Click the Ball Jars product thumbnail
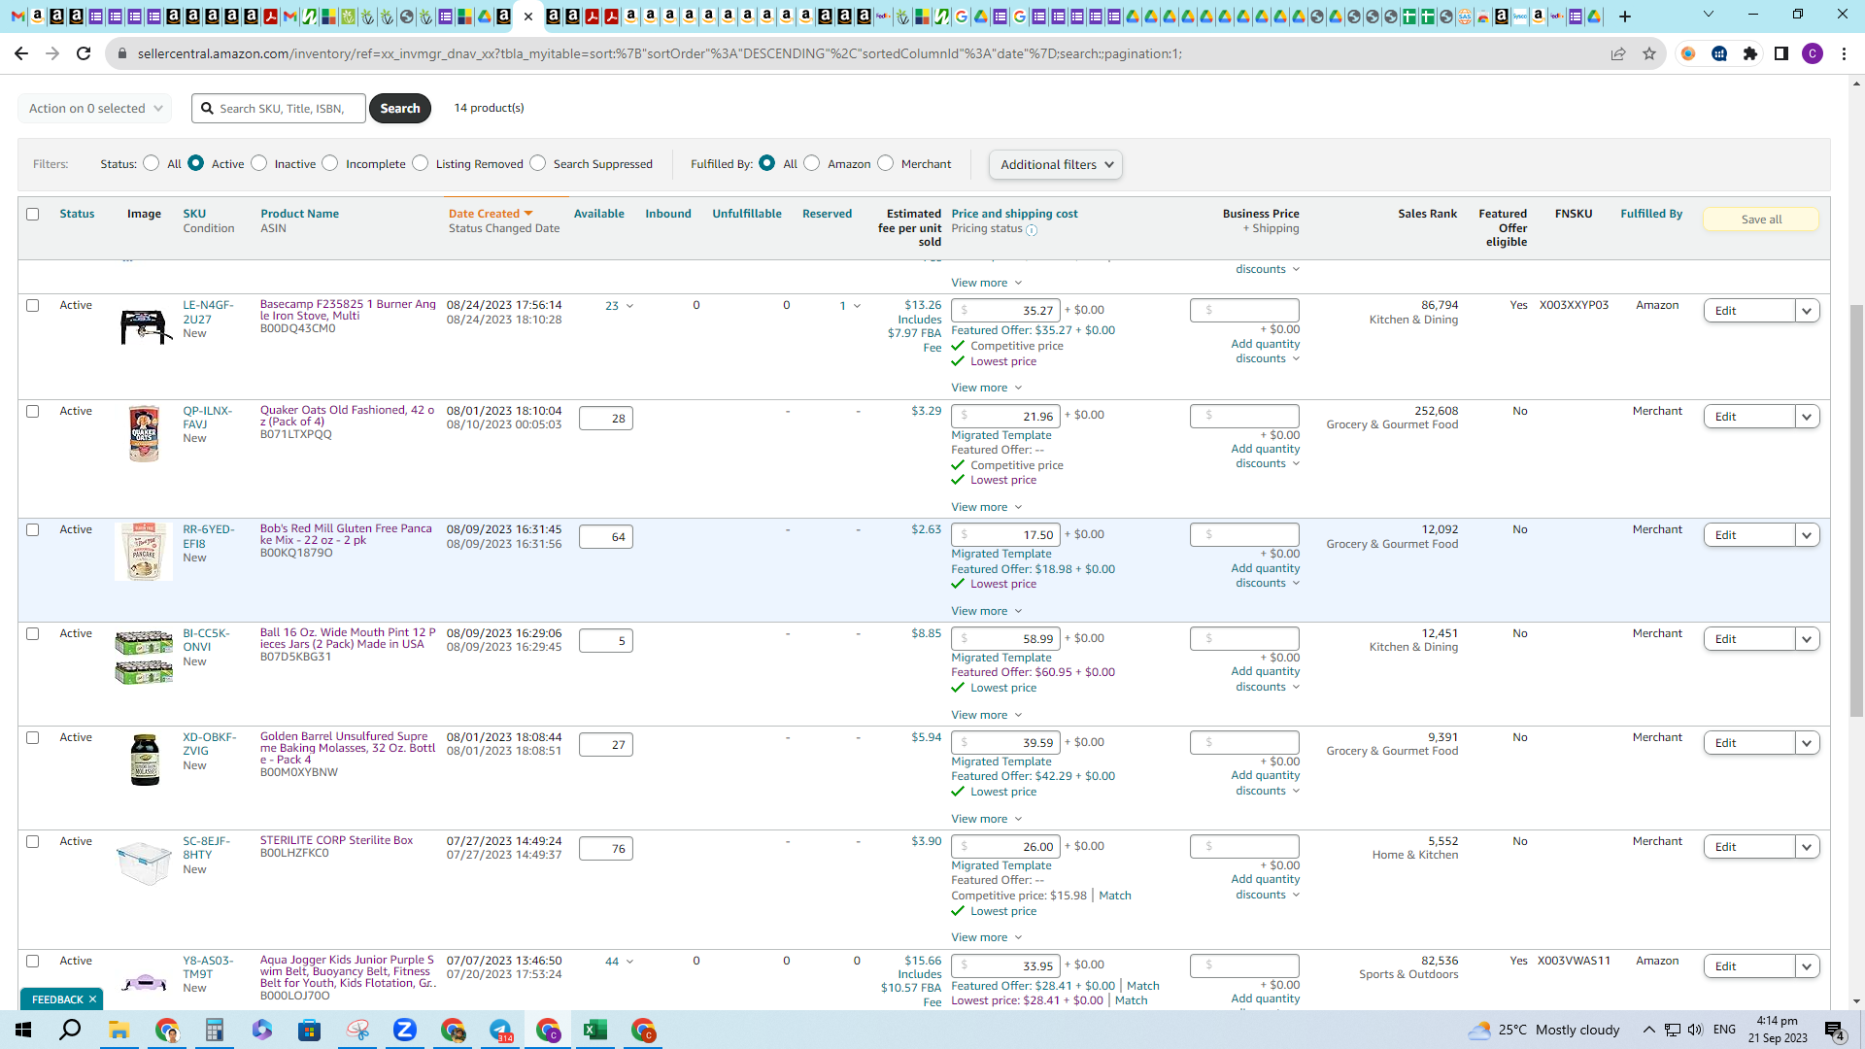 (x=144, y=658)
